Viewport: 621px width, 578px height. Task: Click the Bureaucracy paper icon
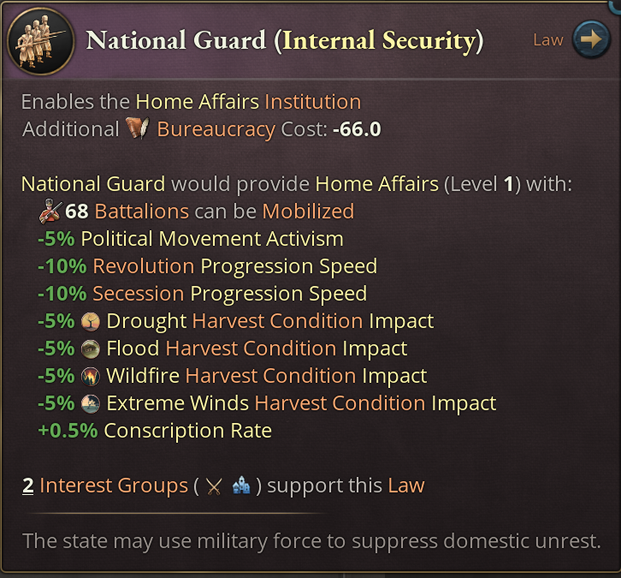pos(138,128)
